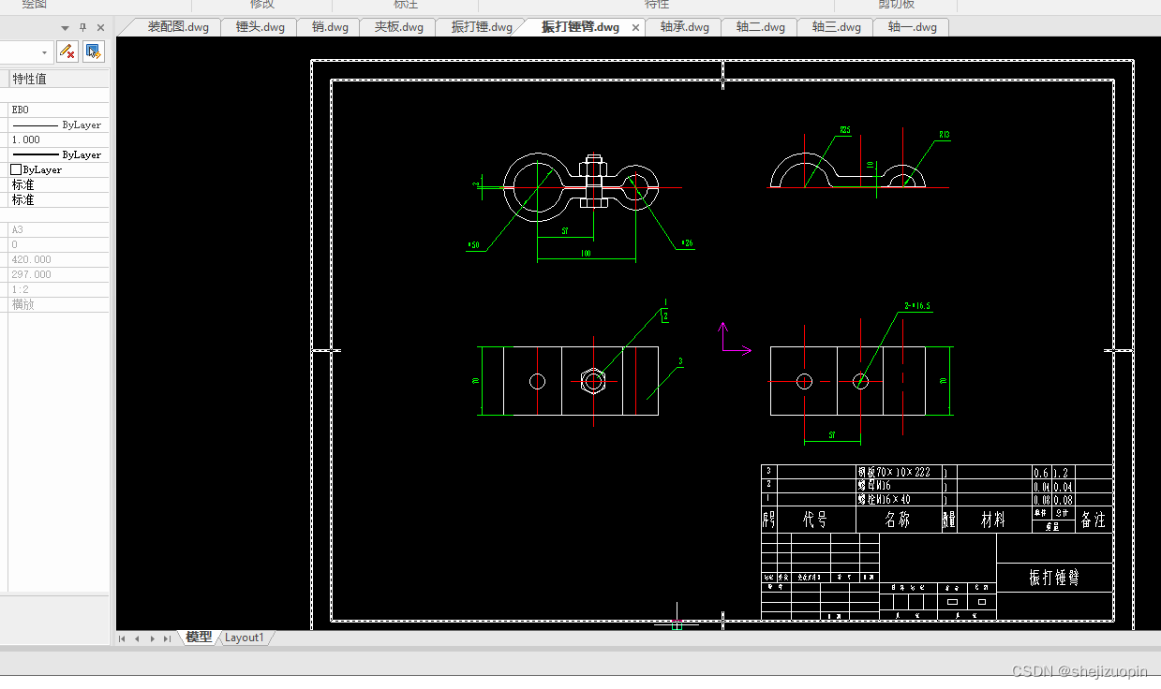
Task: Select the 100 dimension in top-left view
Action: click(586, 253)
